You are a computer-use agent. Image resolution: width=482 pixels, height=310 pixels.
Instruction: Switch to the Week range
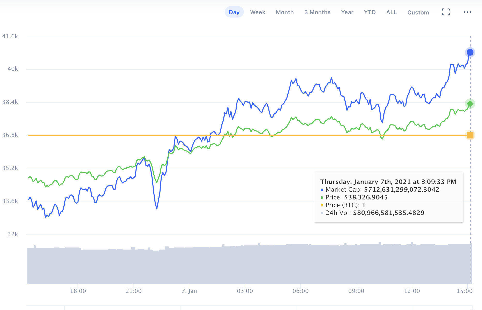(x=258, y=12)
